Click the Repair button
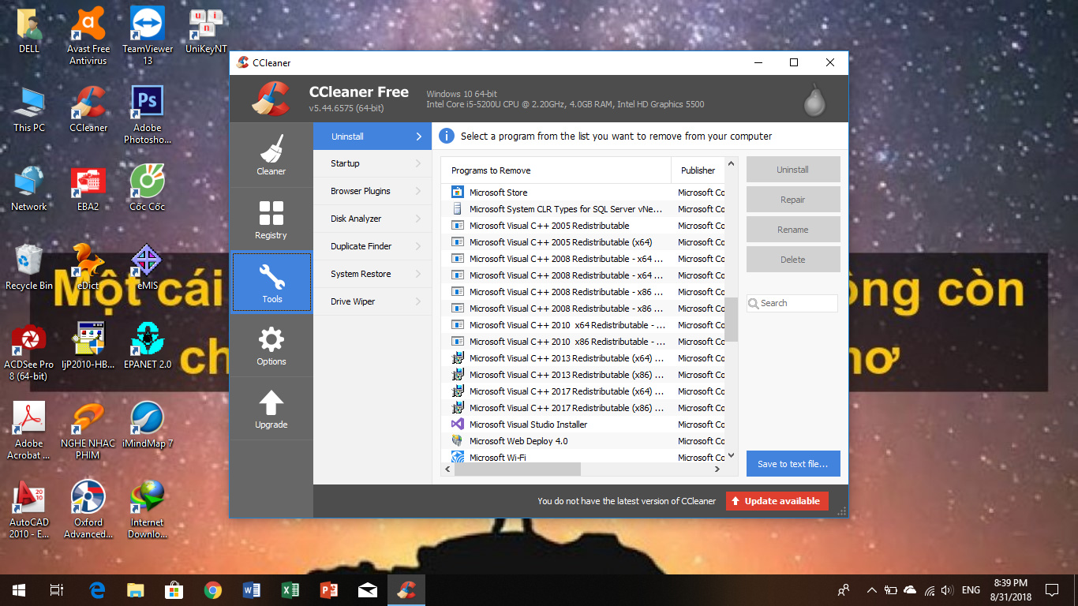1078x606 pixels. [793, 200]
